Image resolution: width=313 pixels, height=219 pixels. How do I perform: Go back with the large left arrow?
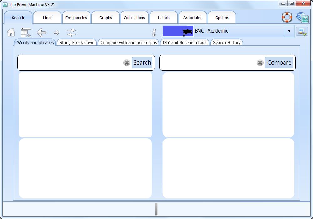[x=42, y=32]
